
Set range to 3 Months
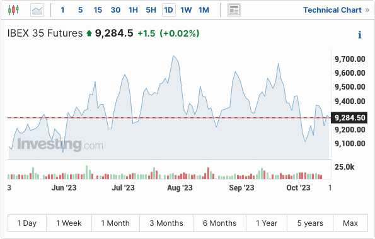(166, 223)
